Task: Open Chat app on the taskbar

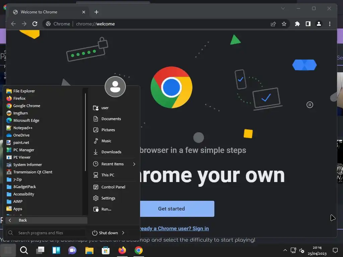Action: coord(72,250)
